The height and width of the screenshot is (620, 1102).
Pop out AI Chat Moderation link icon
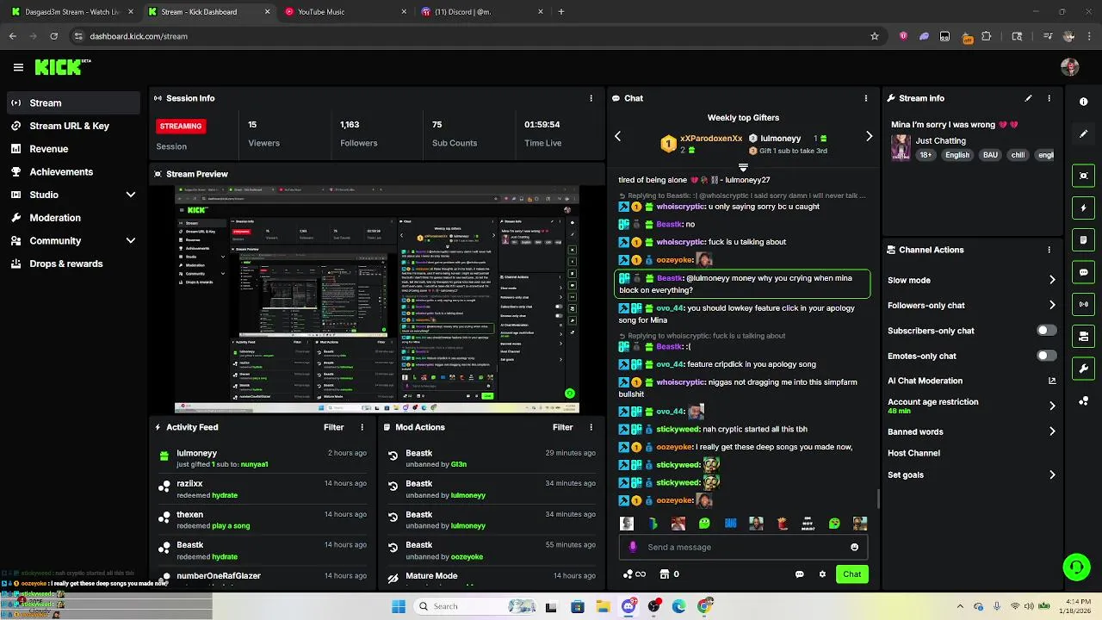(1052, 381)
